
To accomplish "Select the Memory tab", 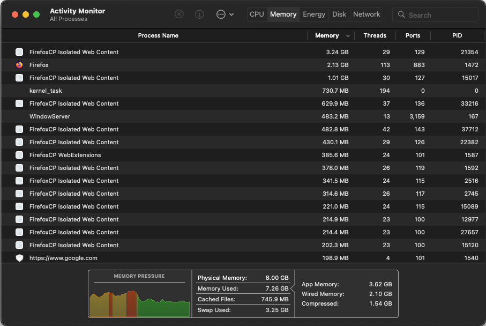I will coord(283,14).
